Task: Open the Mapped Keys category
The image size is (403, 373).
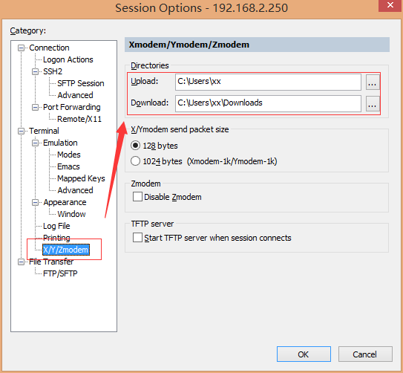Action: [x=81, y=178]
